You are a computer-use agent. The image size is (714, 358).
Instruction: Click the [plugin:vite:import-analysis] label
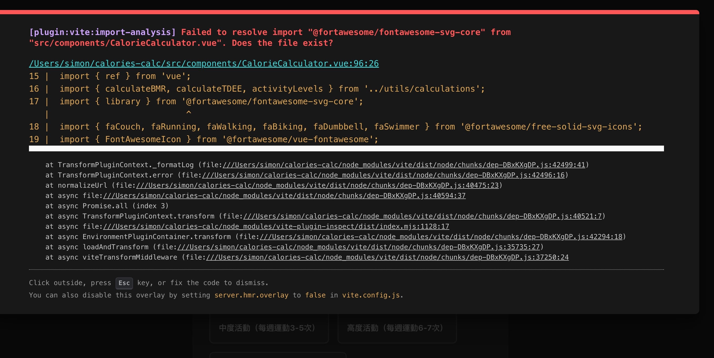(x=102, y=32)
